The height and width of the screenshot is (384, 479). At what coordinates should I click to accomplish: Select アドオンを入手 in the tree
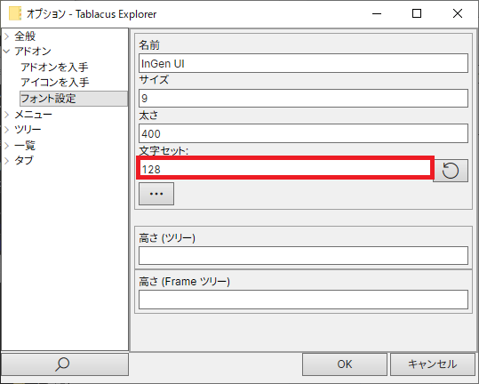pos(54,67)
